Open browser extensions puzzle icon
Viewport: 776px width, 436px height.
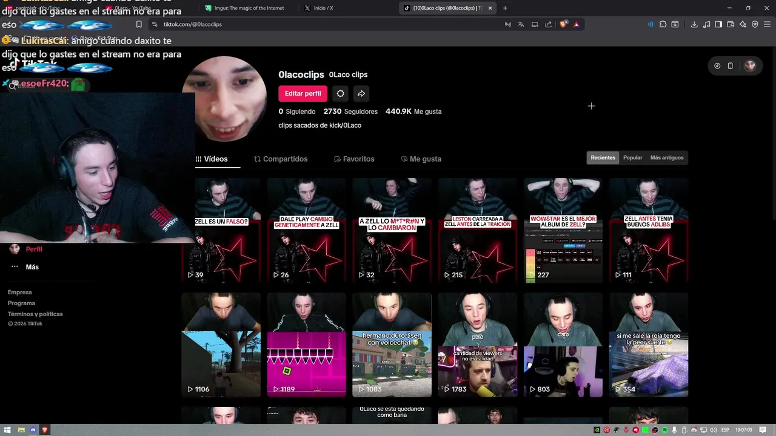pos(663,24)
